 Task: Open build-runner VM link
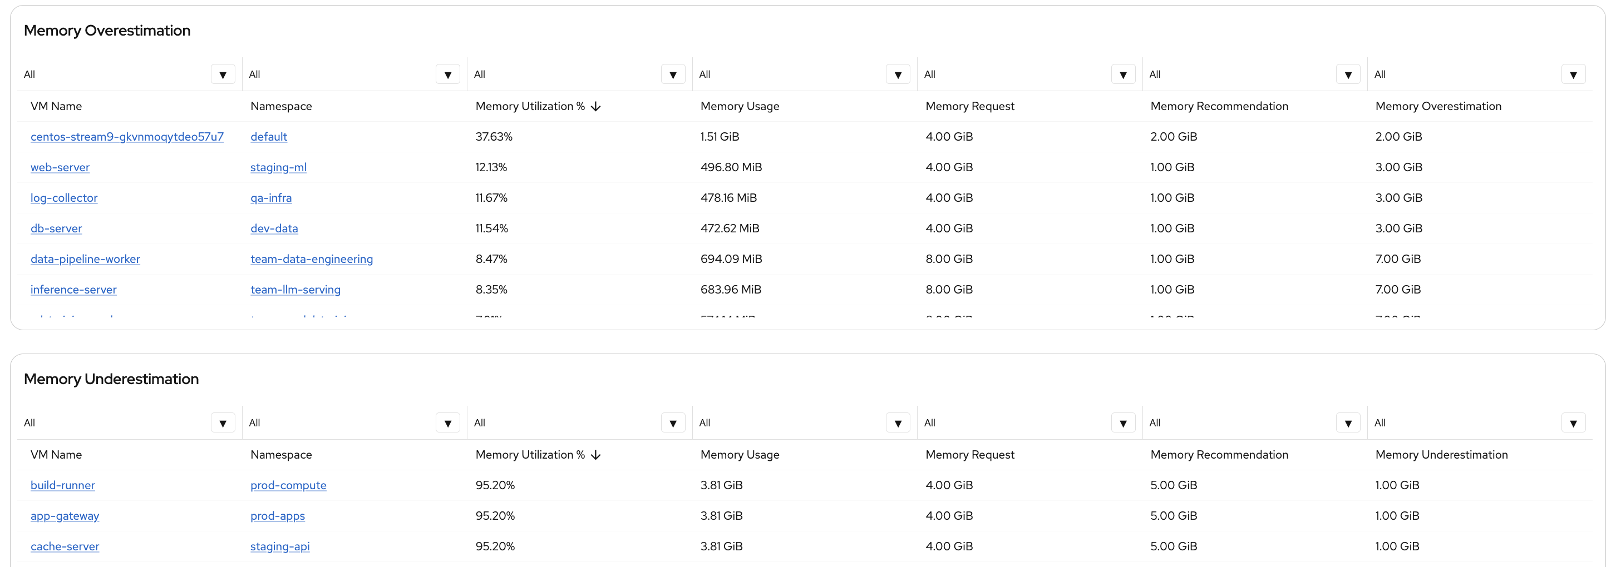(x=63, y=485)
